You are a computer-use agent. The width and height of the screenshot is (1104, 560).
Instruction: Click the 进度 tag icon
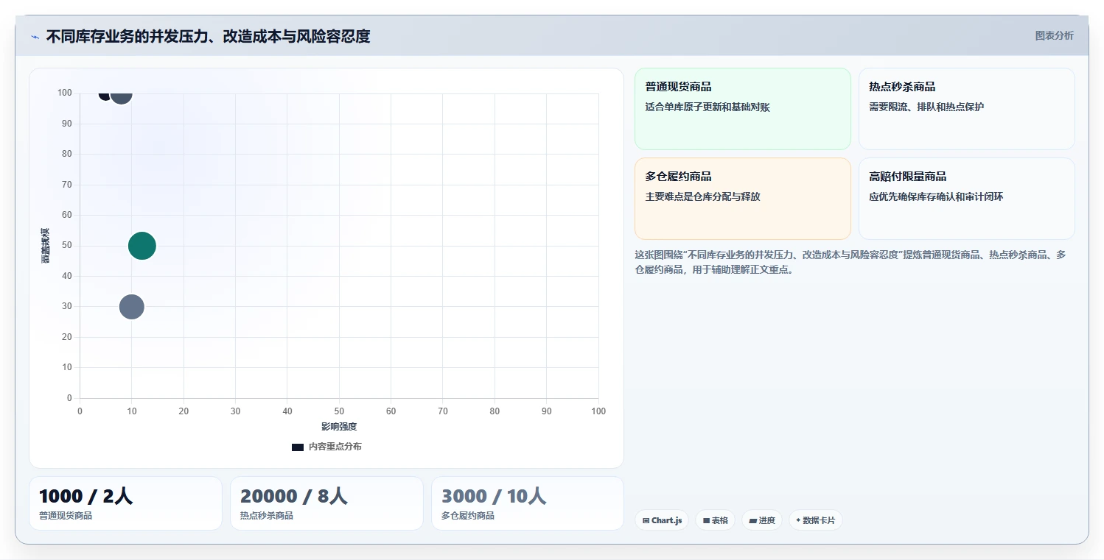click(752, 521)
